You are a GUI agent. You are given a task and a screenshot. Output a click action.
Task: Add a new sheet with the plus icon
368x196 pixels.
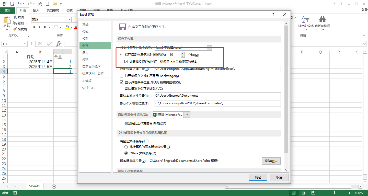[54, 186]
